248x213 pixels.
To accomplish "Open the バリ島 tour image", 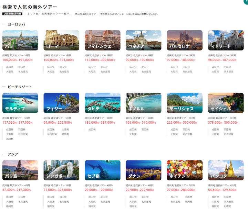I will (20, 170).
